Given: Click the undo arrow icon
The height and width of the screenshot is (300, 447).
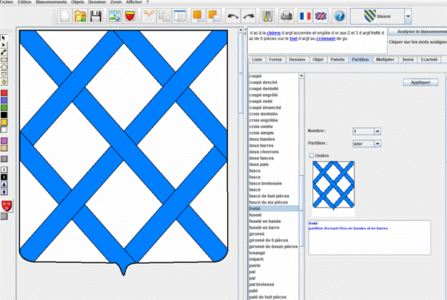Looking at the screenshot, I should [x=235, y=16].
